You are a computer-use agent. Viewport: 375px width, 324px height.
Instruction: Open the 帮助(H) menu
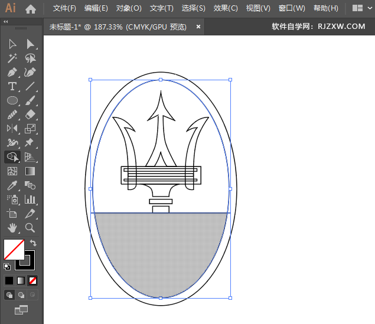[x=326, y=8]
